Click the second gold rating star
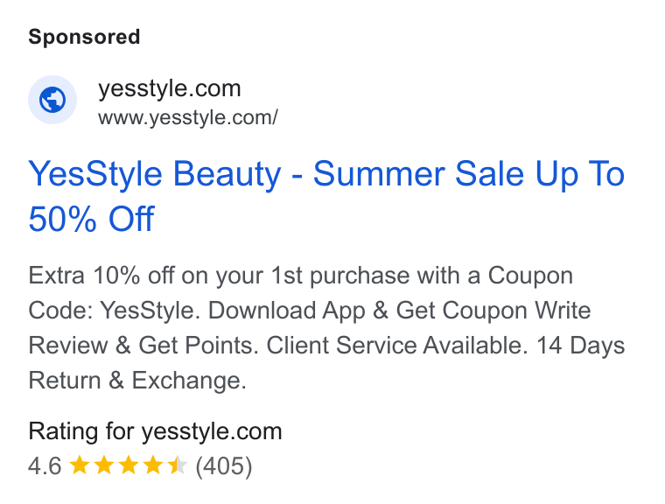This screenshot has height=504, width=665. coord(103,465)
